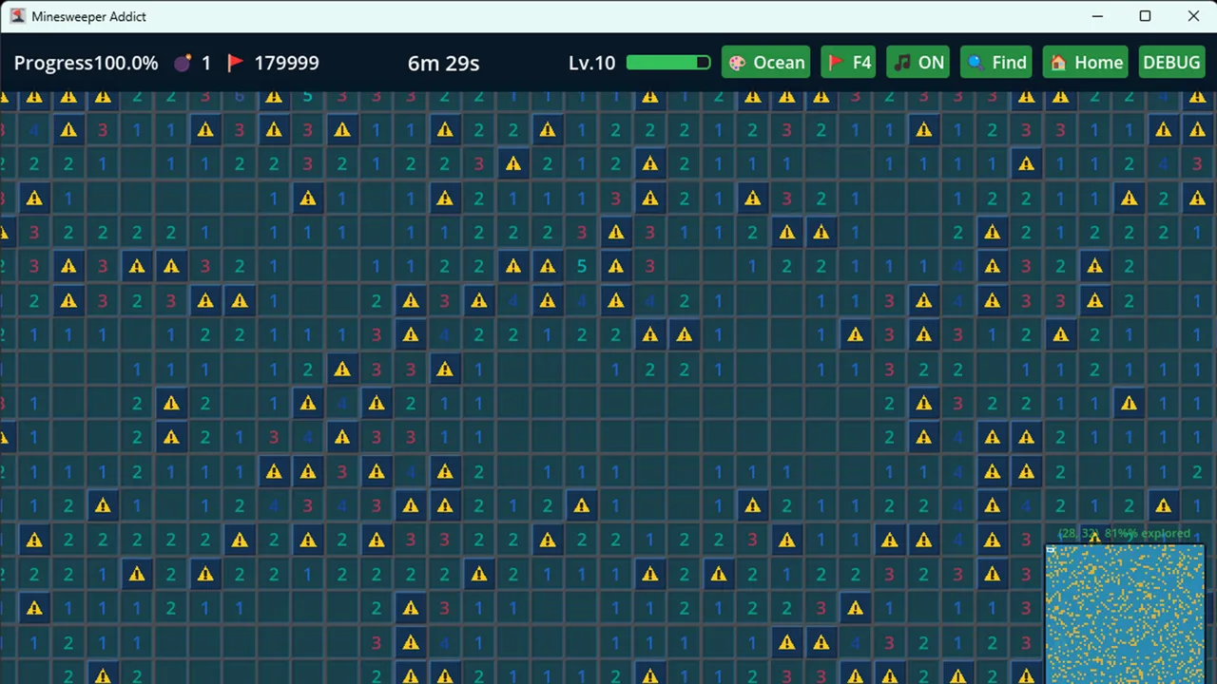
Task: Click the minimap's explored percentage label
Action: (1124, 533)
